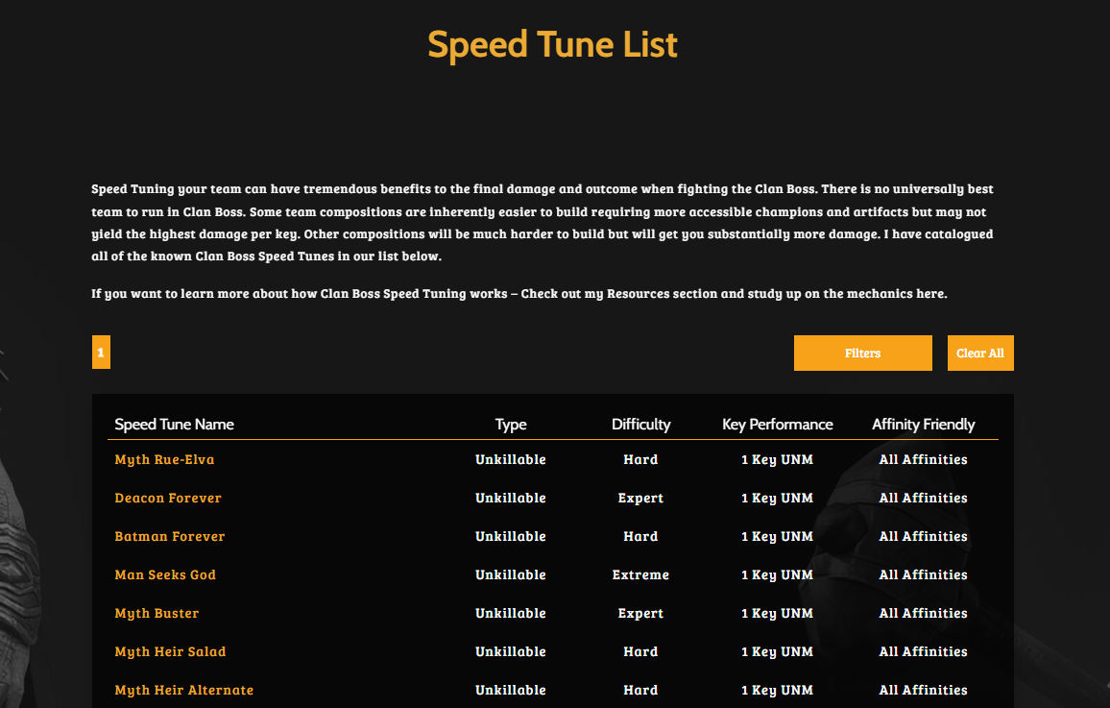Select Hard difficulty in Myth Heir Salad row
The width and height of the screenshot is (1110, 708).
pyautogui.click(x=640, y=651)
